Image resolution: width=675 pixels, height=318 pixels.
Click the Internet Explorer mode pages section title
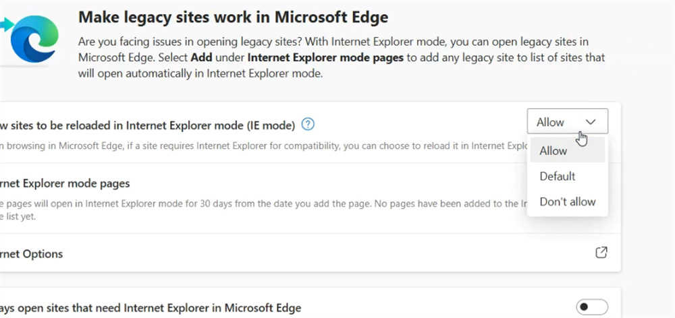[65, 183]
